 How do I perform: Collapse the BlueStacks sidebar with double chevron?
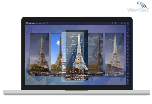coord(128,23)
